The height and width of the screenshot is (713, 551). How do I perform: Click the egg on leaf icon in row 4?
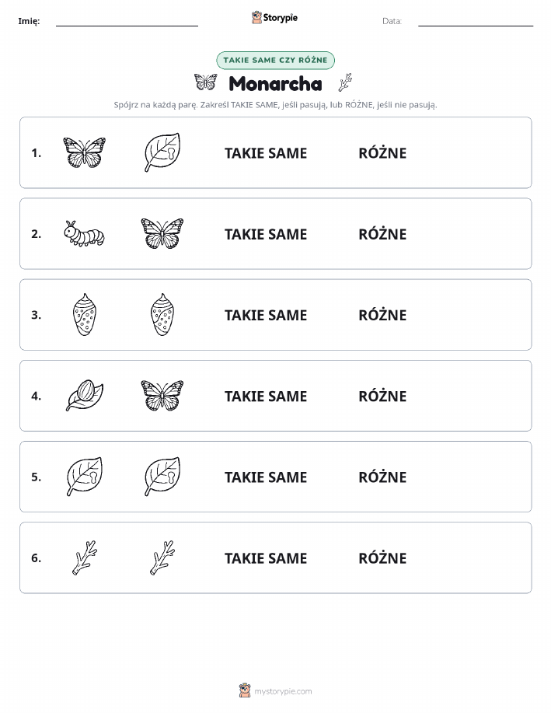pyautogui.click(x=84, y=396)
